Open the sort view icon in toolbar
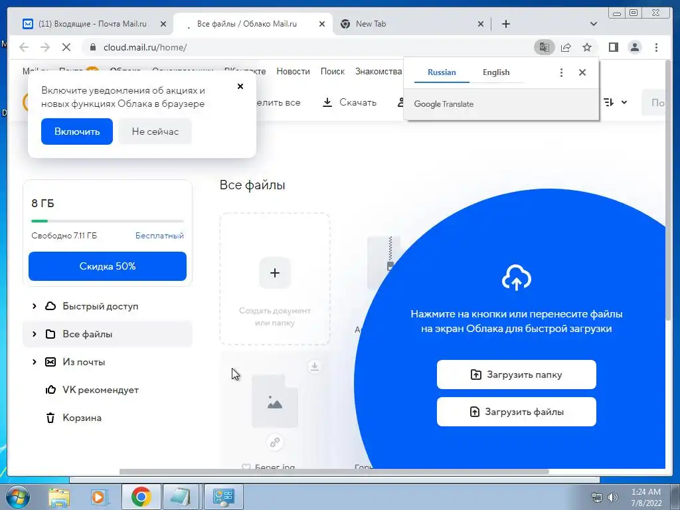680x510 pixels. tap(608, 102)
